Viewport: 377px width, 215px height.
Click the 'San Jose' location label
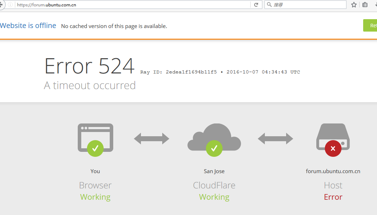point(214,171)
